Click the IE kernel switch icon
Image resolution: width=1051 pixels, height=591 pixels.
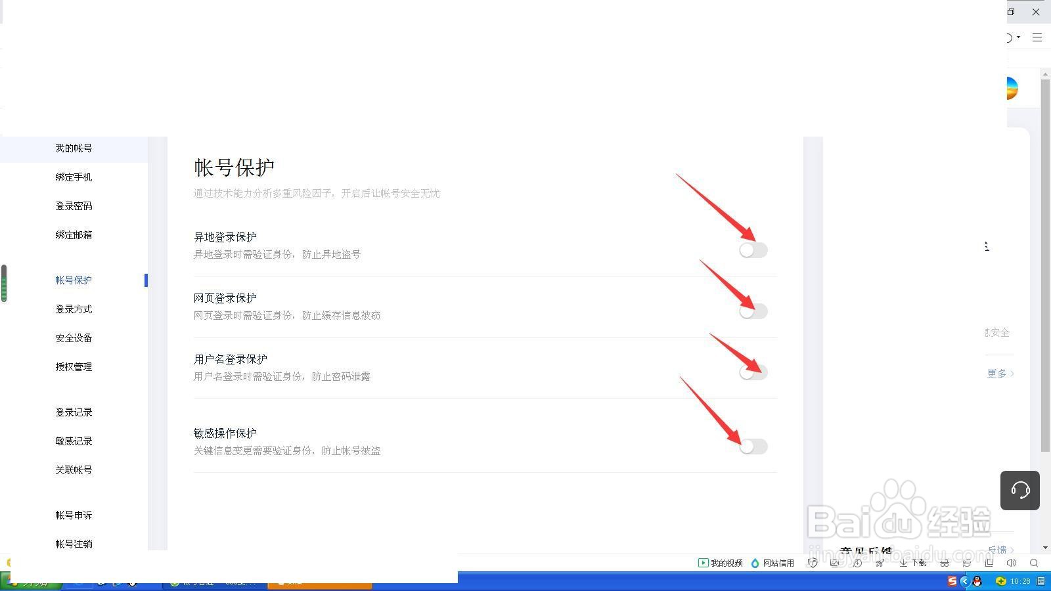click(967, 563)
